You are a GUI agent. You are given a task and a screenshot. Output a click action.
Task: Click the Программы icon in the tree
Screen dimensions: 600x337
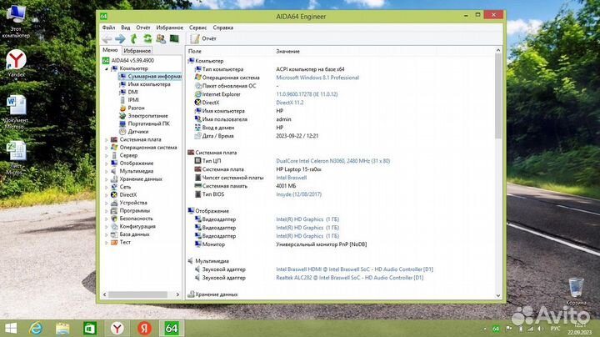tap(114, 210)
